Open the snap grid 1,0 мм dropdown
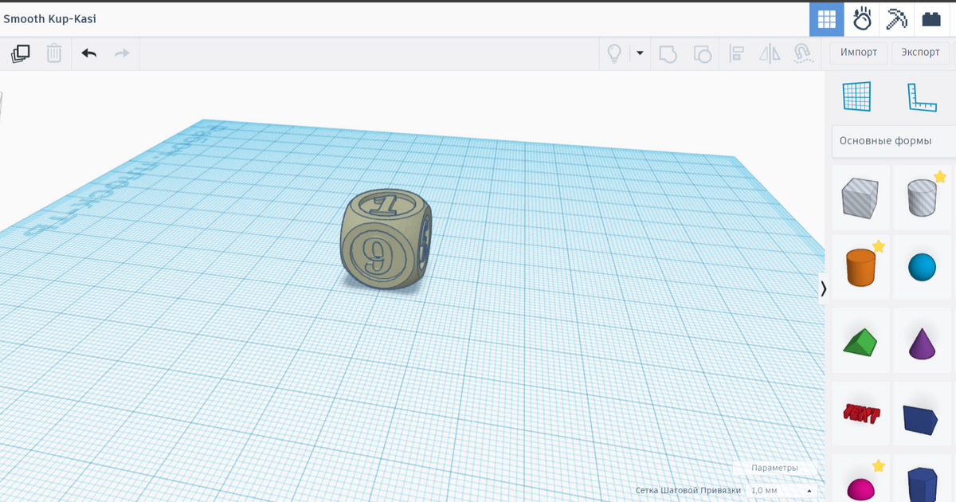The height and width of the screenshot is (502, 956). click(x=782, y=490)
